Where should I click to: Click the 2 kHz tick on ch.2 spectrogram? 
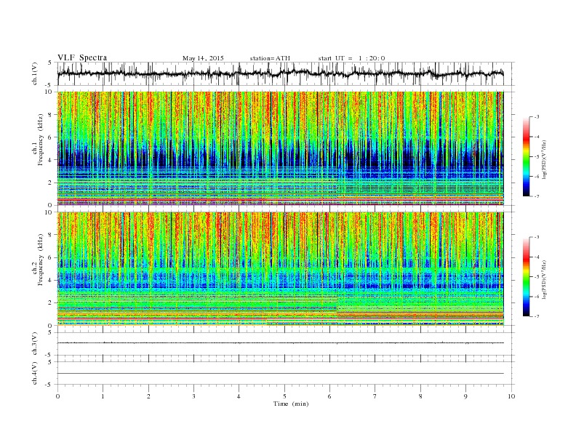(x=51, y=303)
